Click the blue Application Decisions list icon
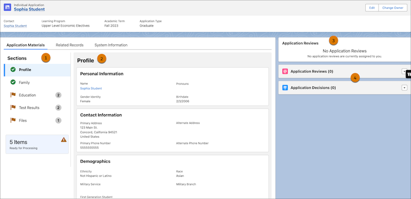 pyautogui.click(x=285, y=87)
